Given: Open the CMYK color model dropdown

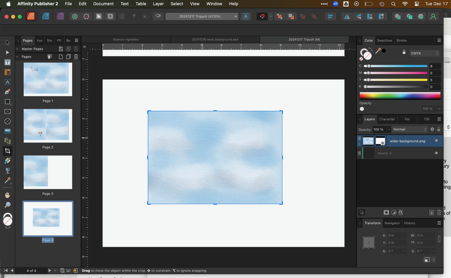Looking at the screenshot, I should point(424,53).
